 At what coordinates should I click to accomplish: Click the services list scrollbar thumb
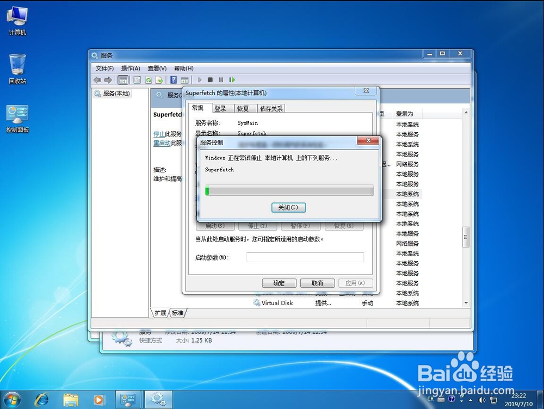(x=466, y=237)
